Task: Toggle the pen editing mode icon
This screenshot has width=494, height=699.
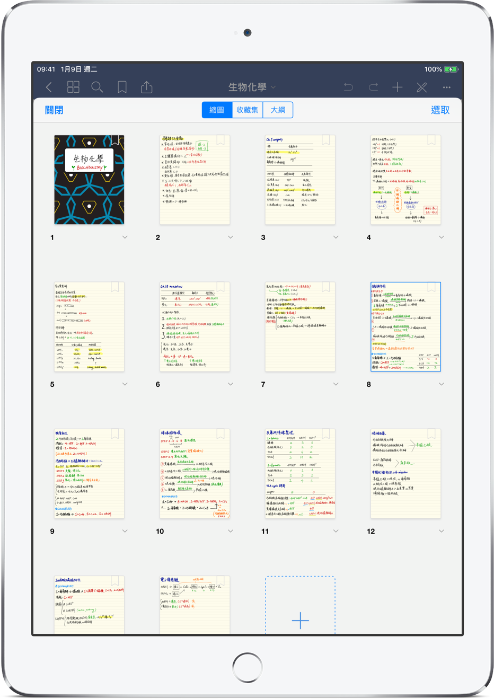Action: 422,87
